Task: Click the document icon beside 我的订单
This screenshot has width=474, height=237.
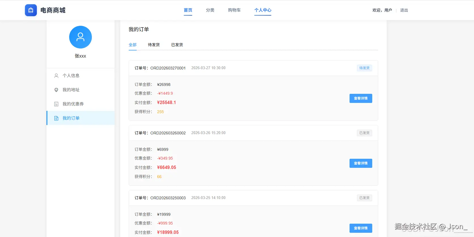Action: click(x=56, y=118)
